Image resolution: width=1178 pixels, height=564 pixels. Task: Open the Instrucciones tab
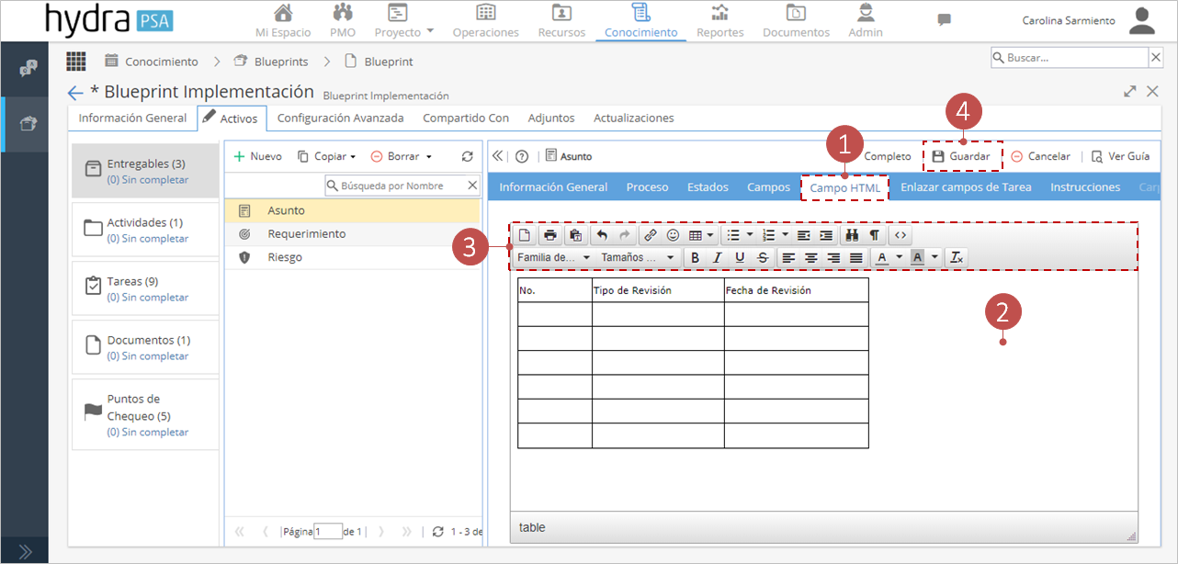1085,186
